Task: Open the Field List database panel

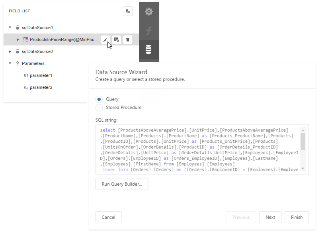Action: tap(148, 50)
